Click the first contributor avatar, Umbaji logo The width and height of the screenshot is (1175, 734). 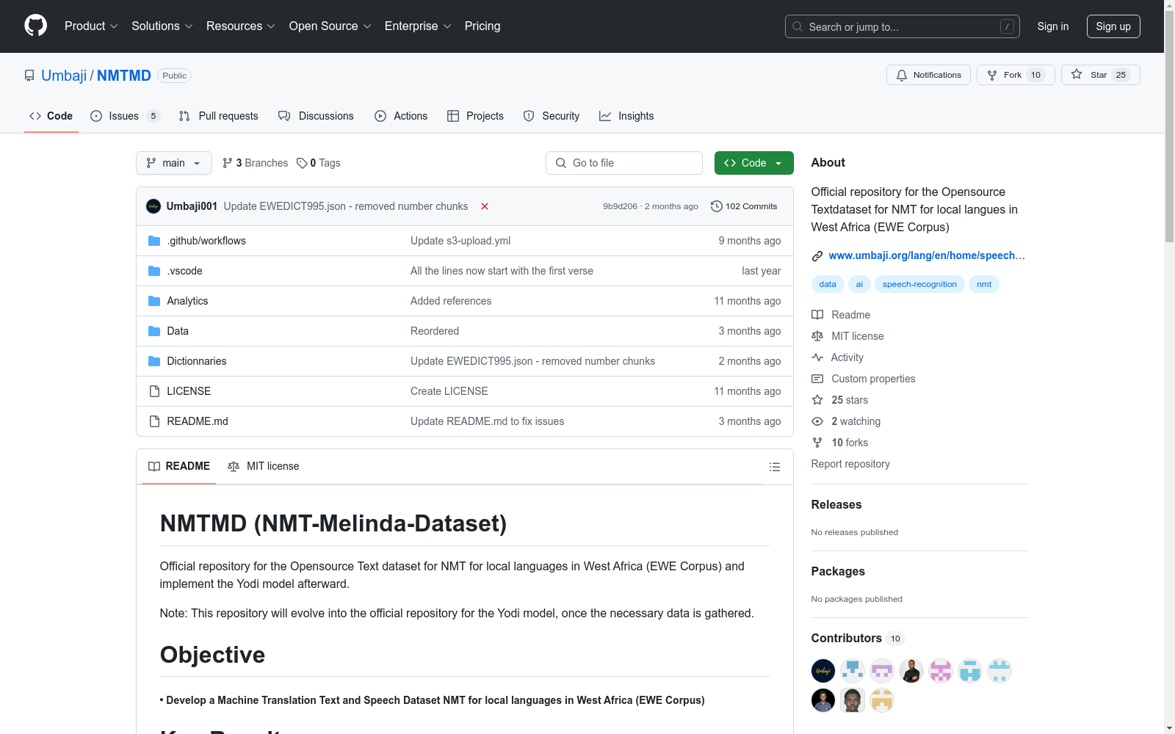point(823,671)
